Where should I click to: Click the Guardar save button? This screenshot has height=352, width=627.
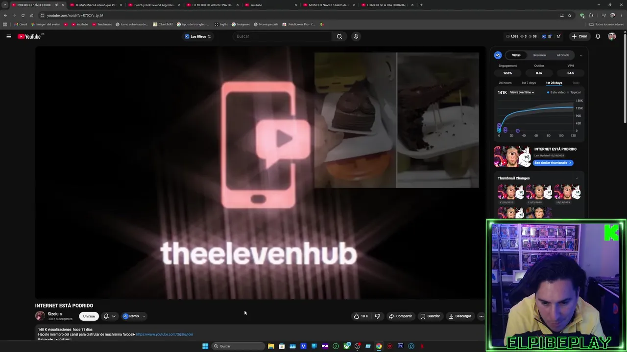tap(430, 316)
